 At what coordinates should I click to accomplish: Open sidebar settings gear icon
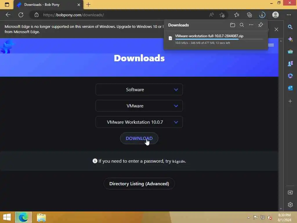tap(290, 205)
